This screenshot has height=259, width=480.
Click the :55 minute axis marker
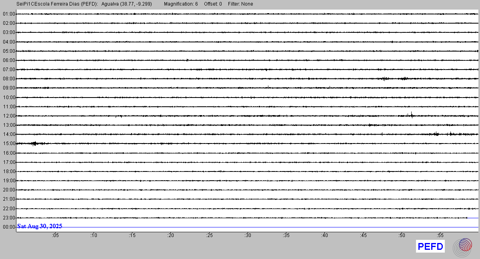tap(440, 235)
